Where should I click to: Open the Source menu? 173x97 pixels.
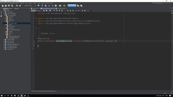(x=17, y=3)
